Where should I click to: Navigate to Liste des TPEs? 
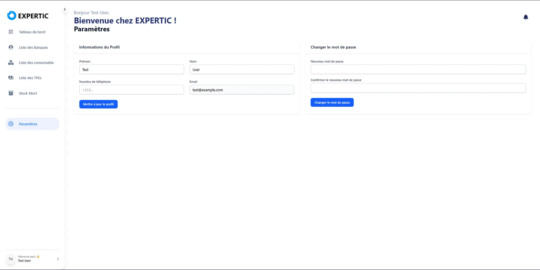[x=32, y=78]
